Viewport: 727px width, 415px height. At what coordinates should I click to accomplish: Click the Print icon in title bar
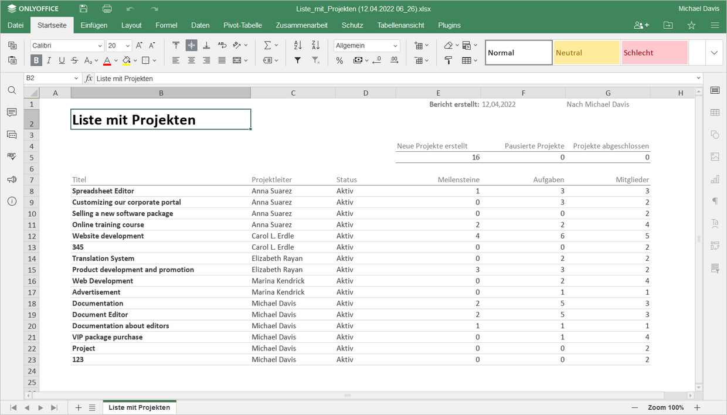[107, 9]
